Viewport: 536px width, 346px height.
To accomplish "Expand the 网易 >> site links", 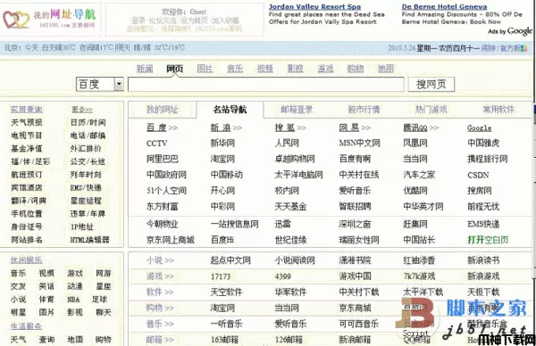I will 355,128.
